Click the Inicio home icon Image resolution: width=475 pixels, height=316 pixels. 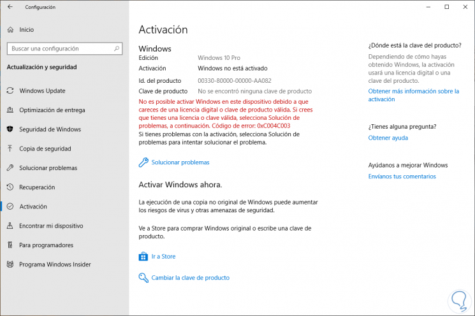[x=10, y=29]
